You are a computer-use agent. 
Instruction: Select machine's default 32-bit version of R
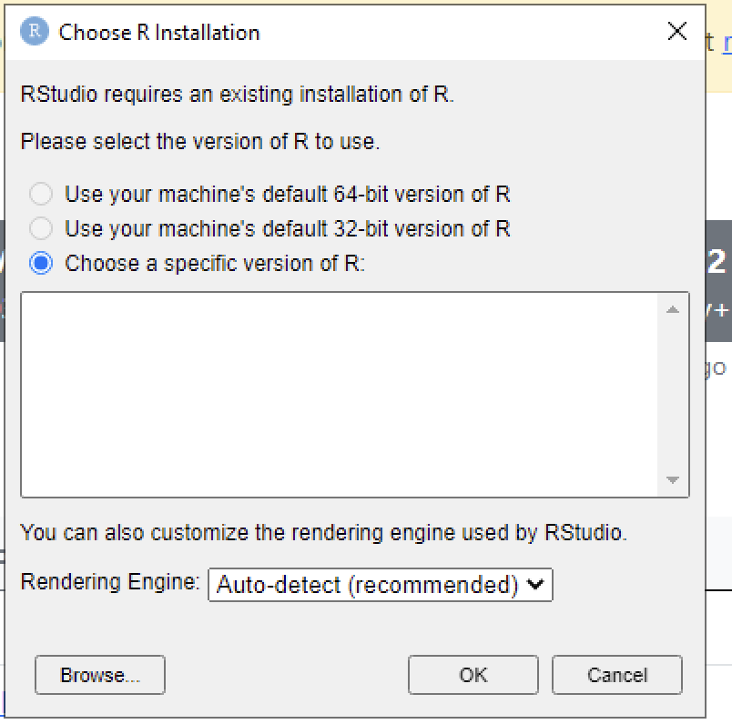(39, 228)
